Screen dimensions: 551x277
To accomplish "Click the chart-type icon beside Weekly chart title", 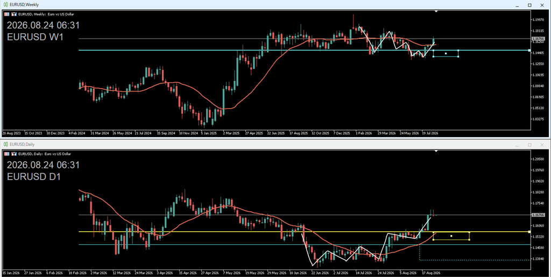I will click(x=14, y=14).
